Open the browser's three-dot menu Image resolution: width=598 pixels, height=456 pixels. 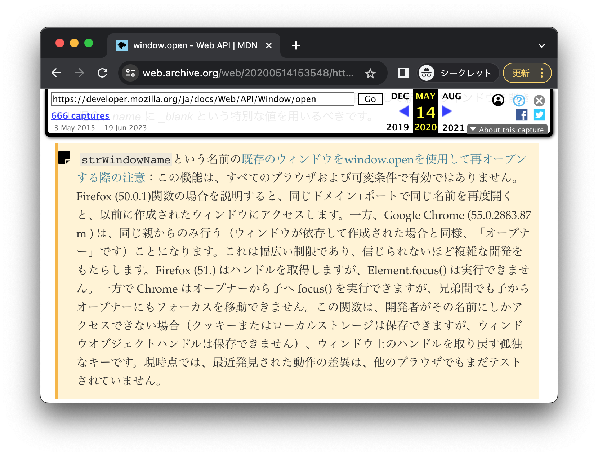point(541,73)
